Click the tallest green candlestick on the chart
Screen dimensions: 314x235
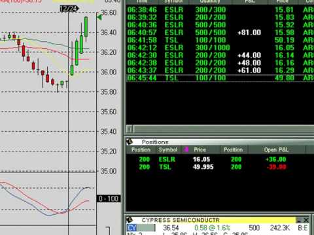(77, 53)
